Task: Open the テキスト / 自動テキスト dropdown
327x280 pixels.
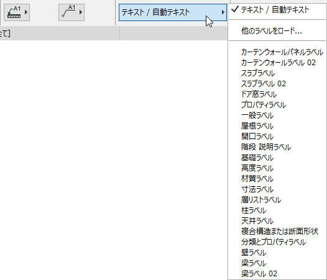Action: (173, 12)
